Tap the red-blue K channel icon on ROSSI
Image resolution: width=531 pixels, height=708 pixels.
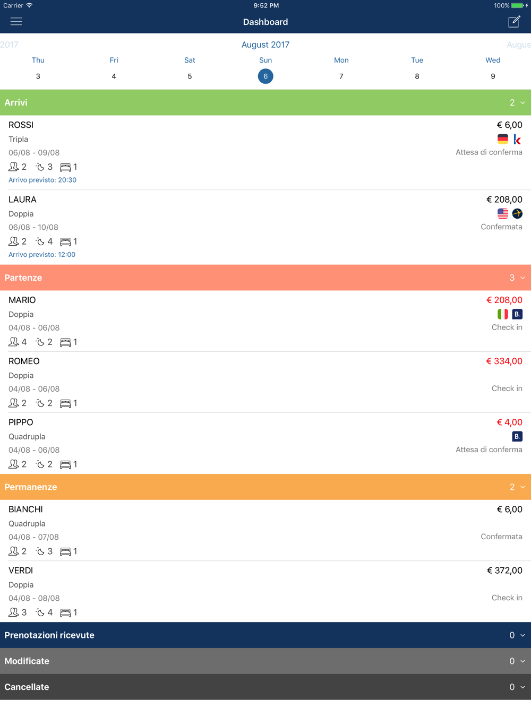517,139
